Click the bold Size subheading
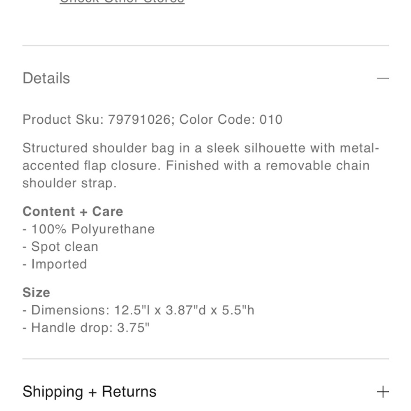This screenshot has height=411, width=411. (36, 292)
